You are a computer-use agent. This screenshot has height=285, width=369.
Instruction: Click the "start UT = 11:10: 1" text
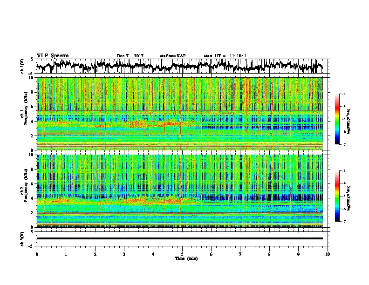point(225,56)
